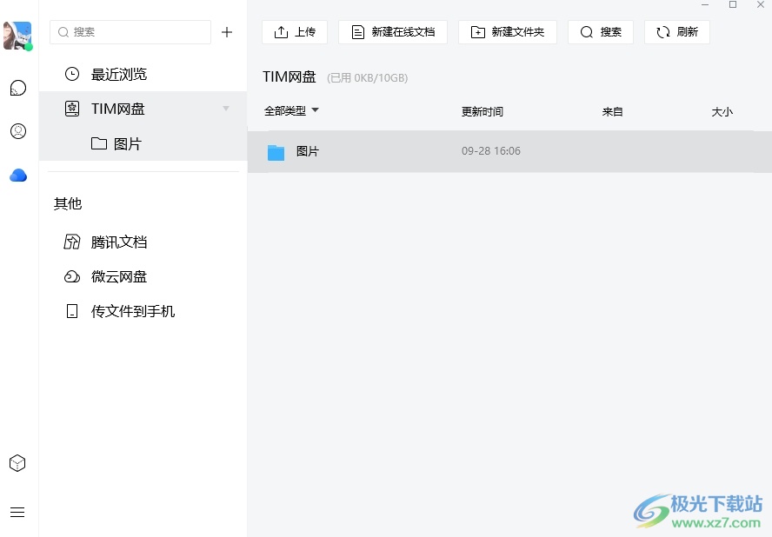Click 新建文件夹 button
The height and width of the screenshot is (537, 772).
[508, 32]
